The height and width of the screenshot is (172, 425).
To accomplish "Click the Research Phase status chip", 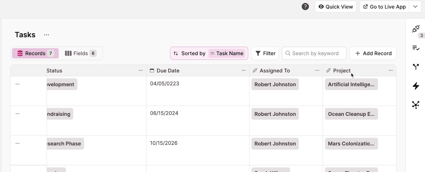I will (x=65, y=144).
